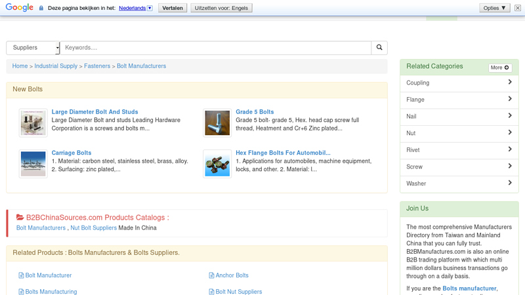
Task: Open Large Diameter Bolt And Studs thumbnail
Action: coord(33,123)
